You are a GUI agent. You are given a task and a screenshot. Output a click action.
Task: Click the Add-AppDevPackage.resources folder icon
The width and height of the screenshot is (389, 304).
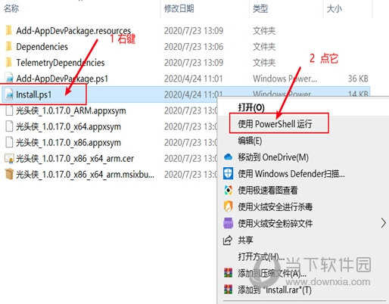(8, 30)
